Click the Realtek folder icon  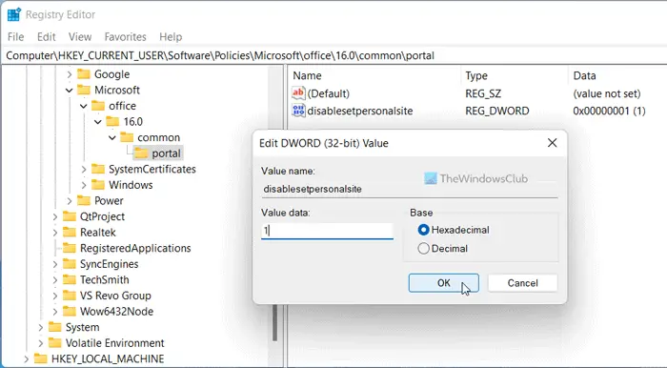point(70,232)
